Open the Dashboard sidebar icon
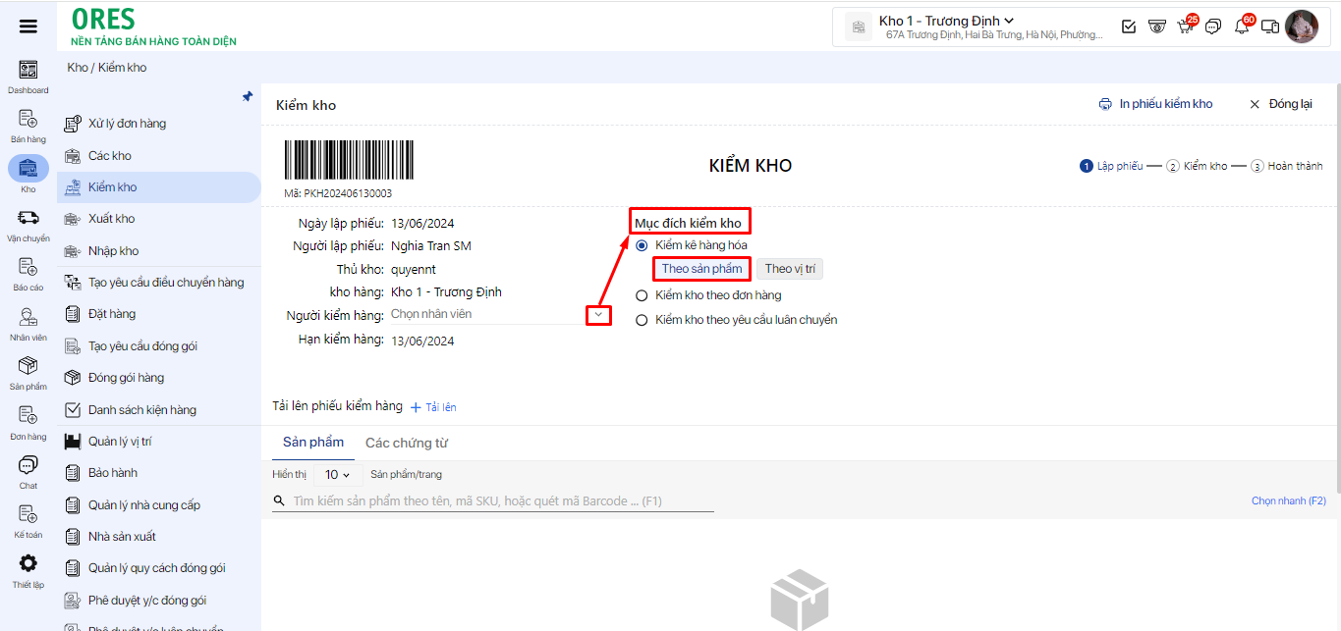 pos(28,71)
